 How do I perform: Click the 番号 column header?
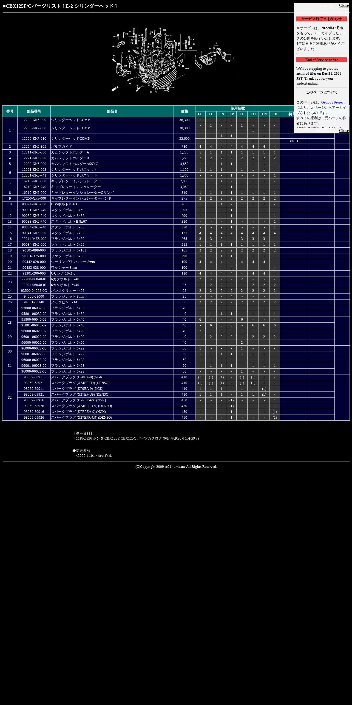10,111
